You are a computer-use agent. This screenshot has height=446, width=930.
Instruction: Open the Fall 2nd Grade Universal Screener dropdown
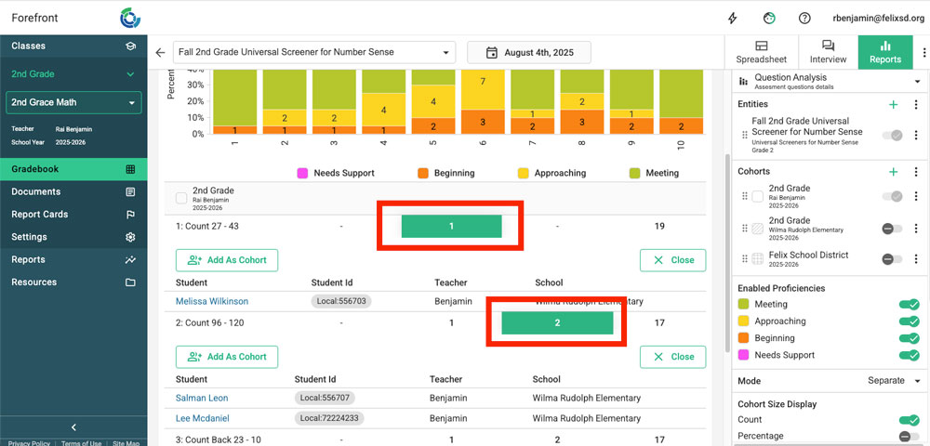pos(313,53)
